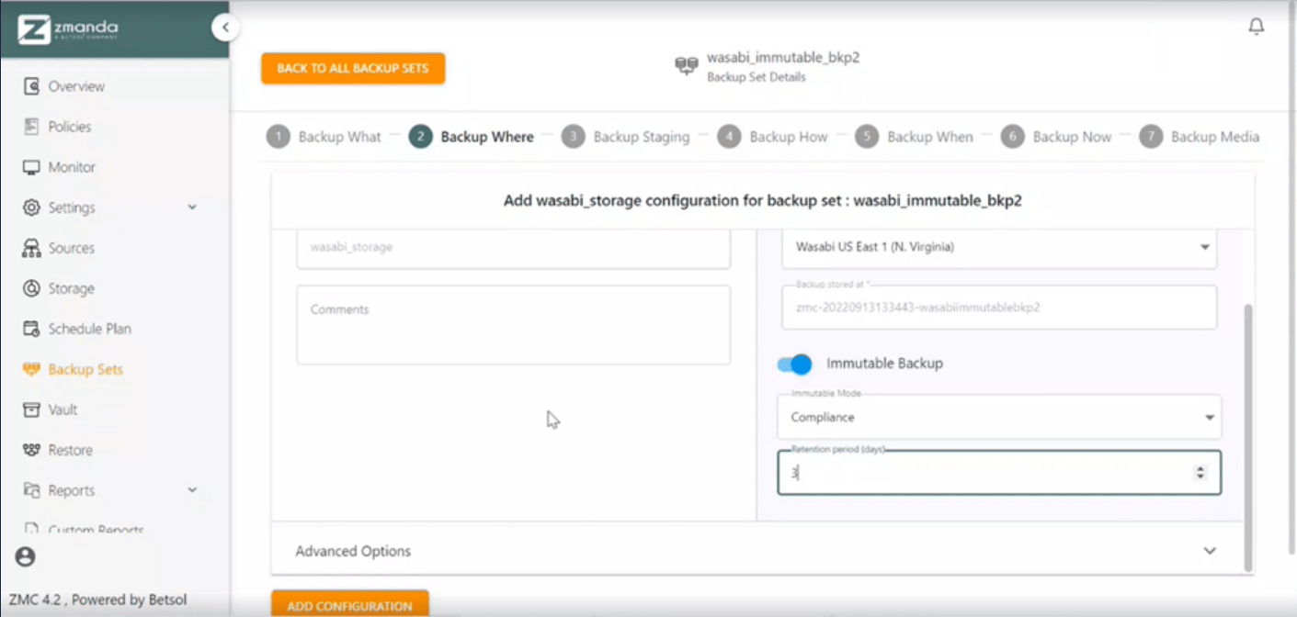The image size is (1297, 617).
Task: Click the Add Configuration button
Action: 349,605
